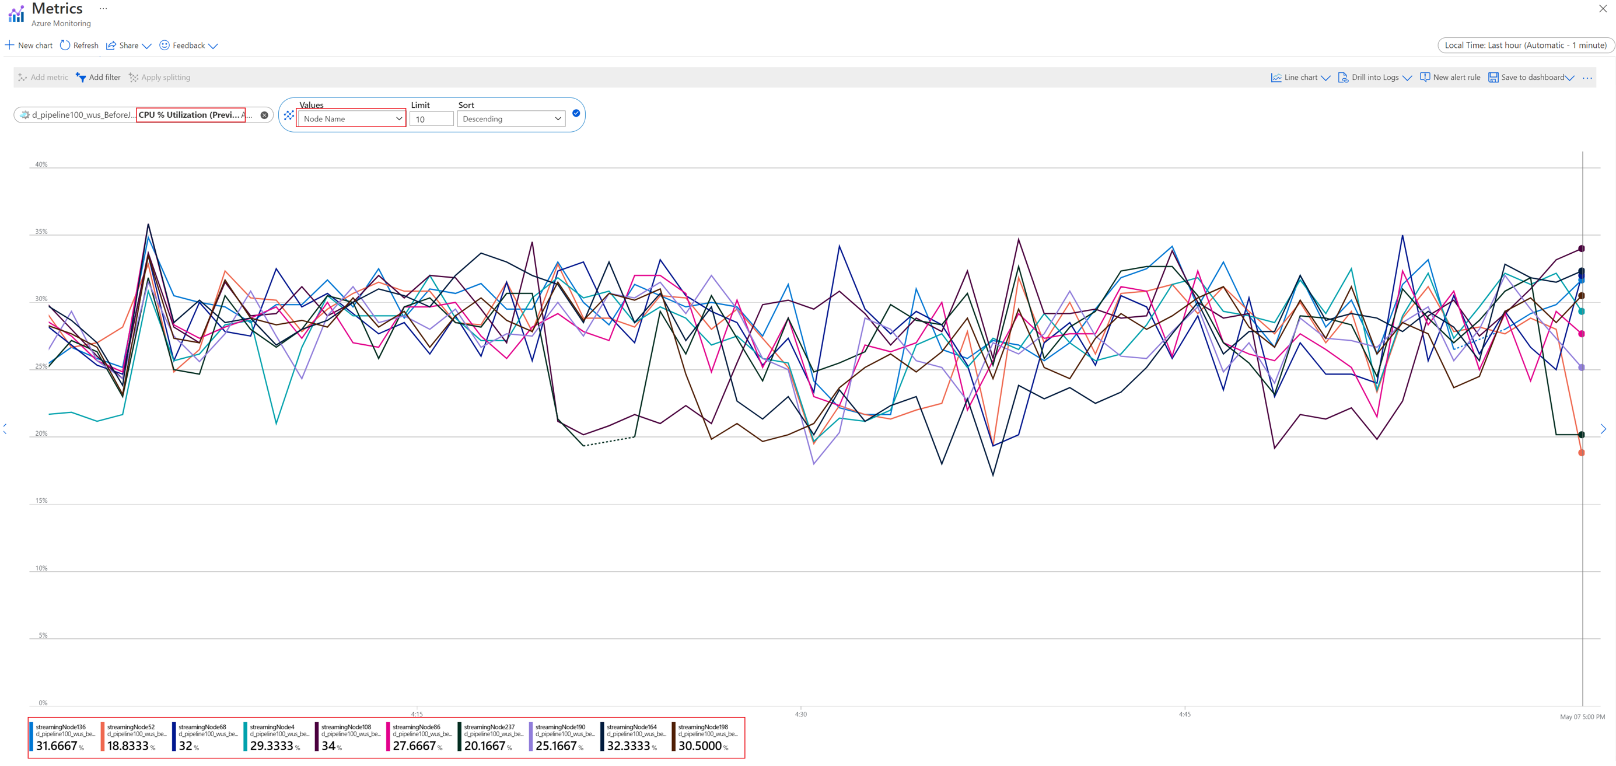This screenshot has width=1616, height=766.
Task: Click streamingNode52 orange color swatch
Action: point(102,736)
